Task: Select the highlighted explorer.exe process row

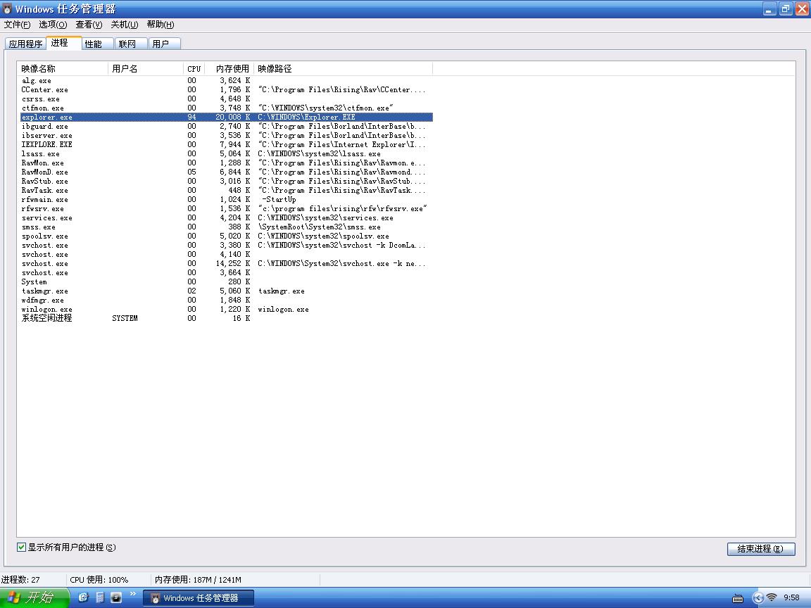Action: (227, 118)
